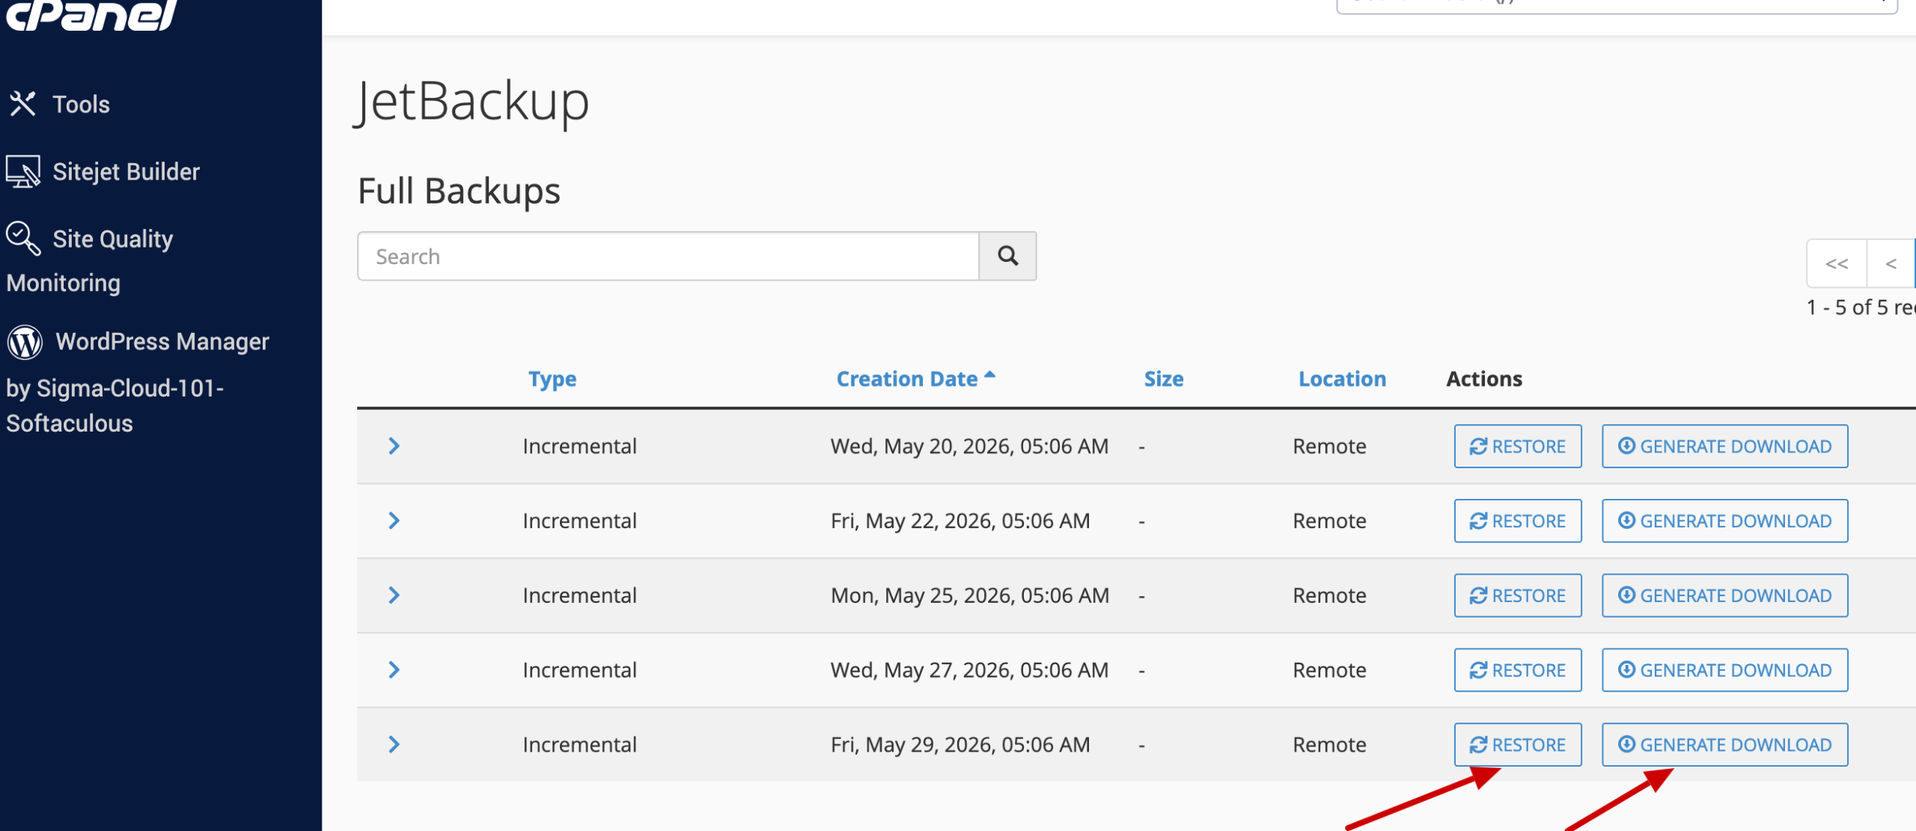
Task: Generate download for May 27, 2026 backup
Action: point(1724,670)
